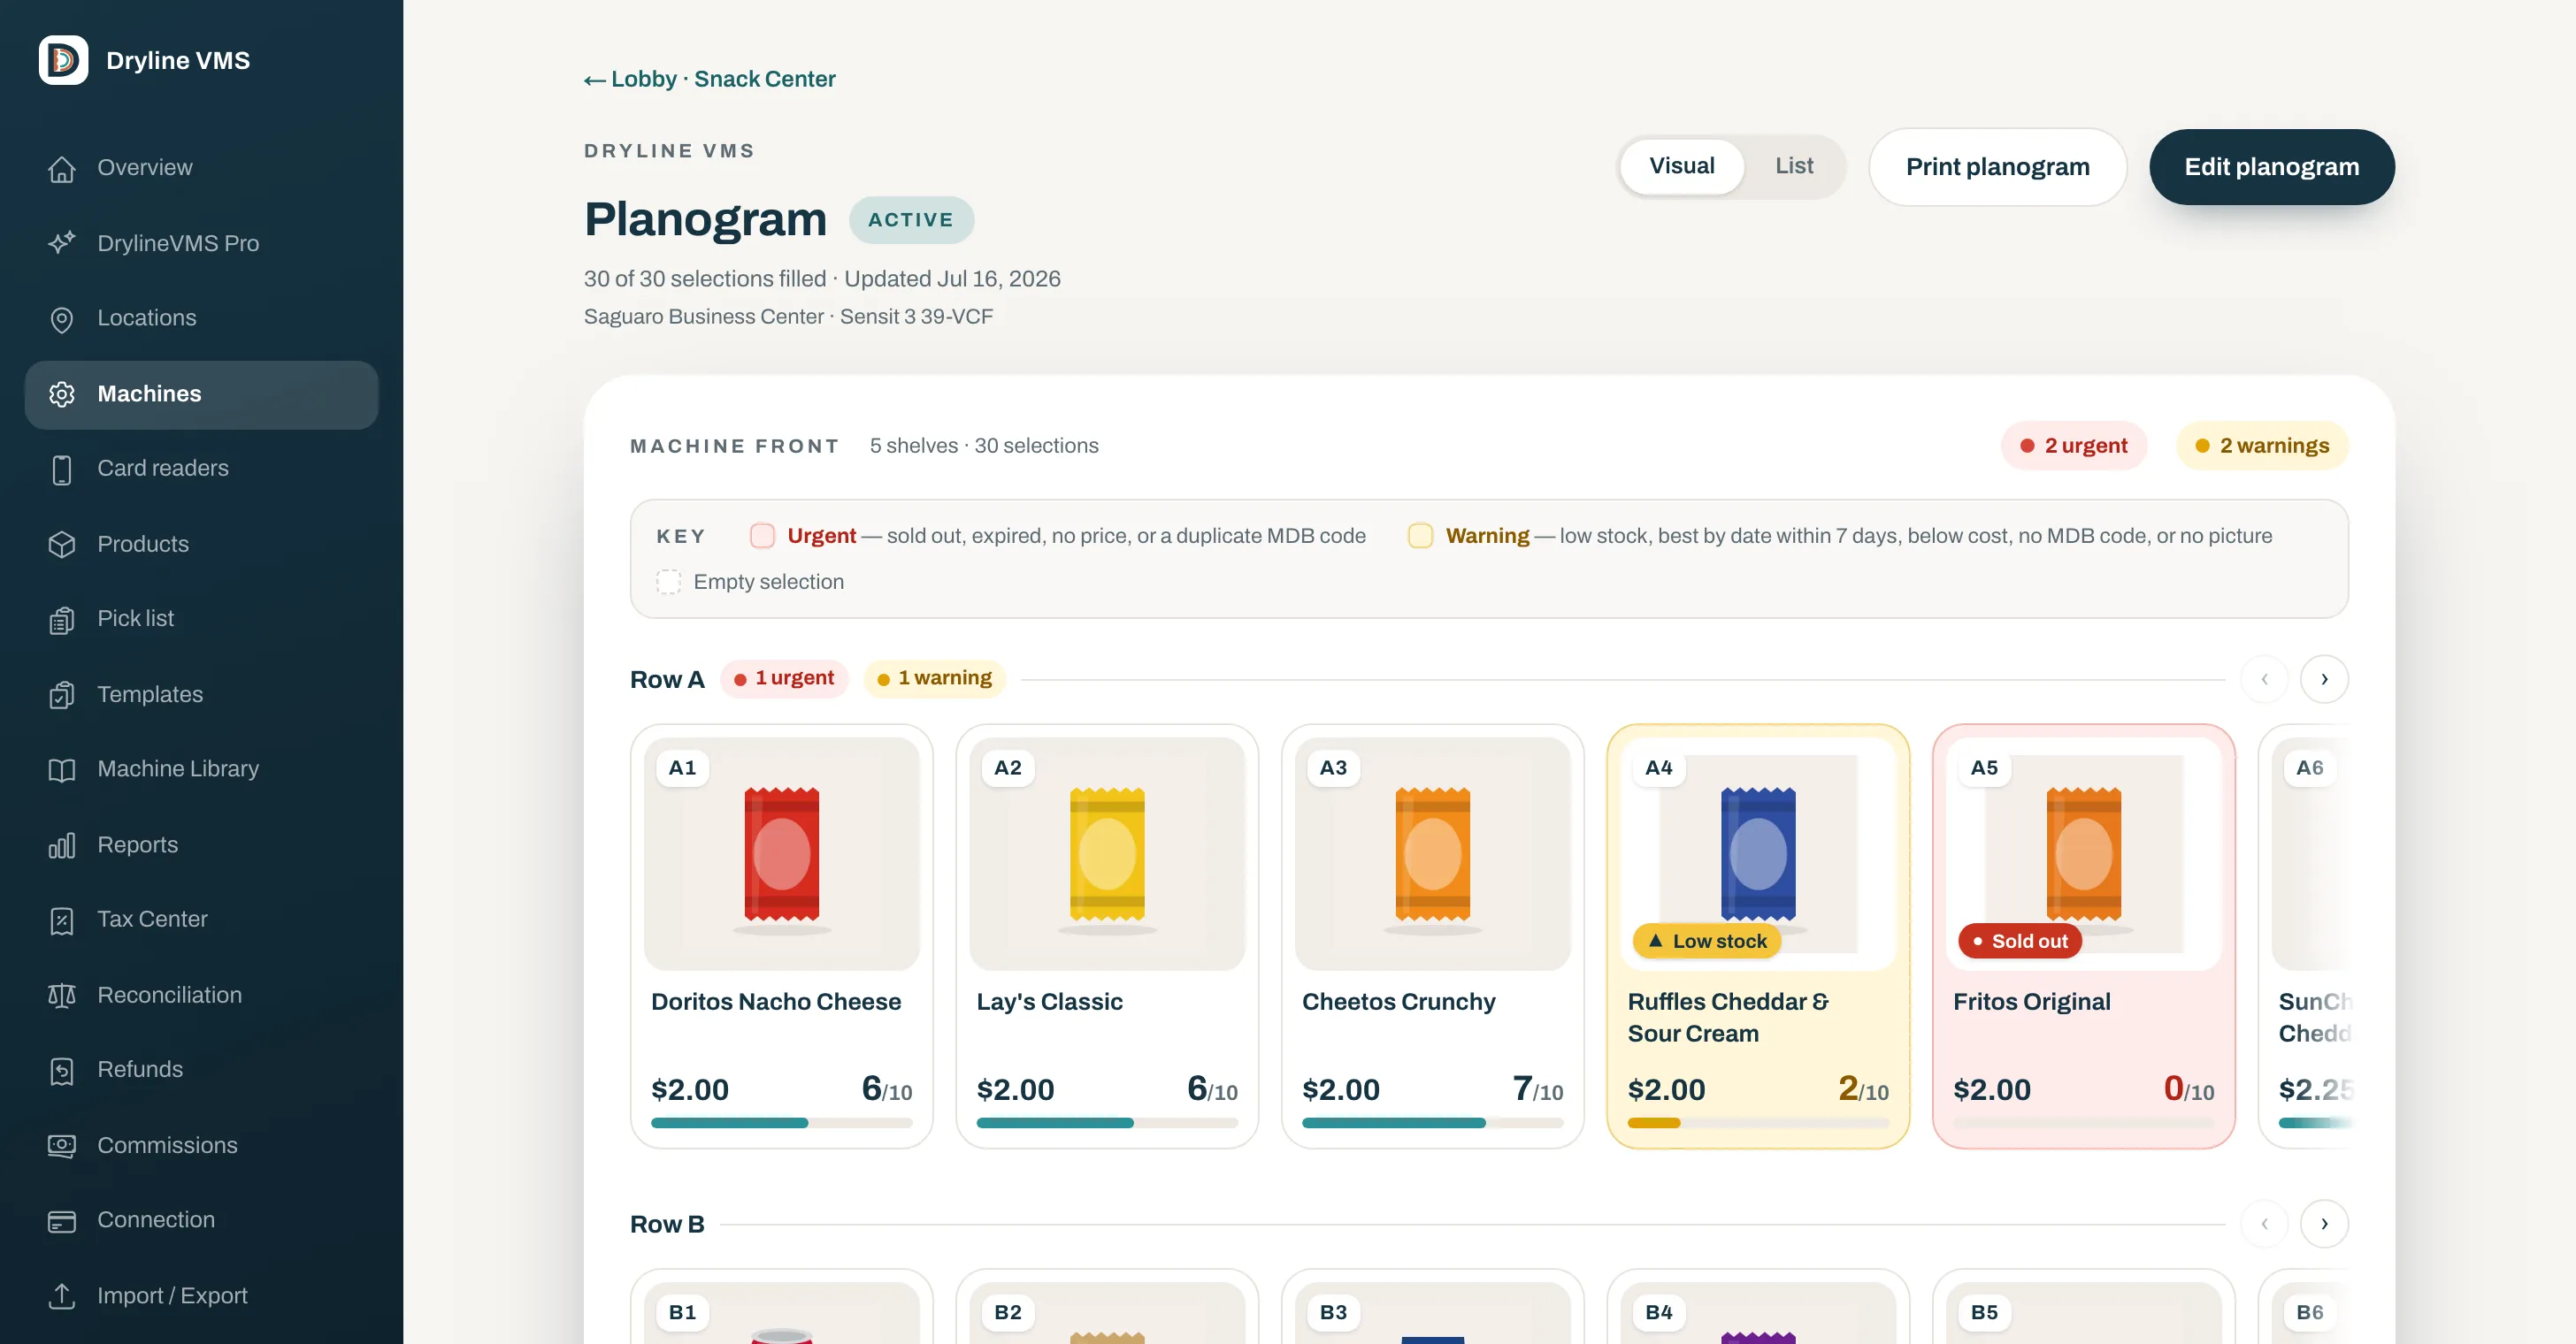Viewport: 2576px width, 1344px height.
Task: Filter by 2 urgent badge
Action: [2073, 446]
